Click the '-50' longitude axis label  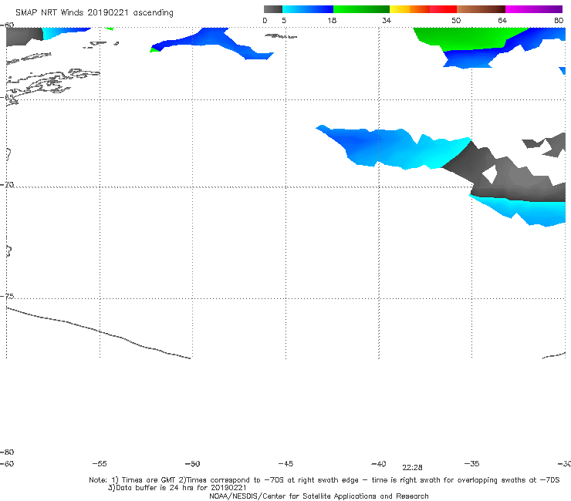192,464
